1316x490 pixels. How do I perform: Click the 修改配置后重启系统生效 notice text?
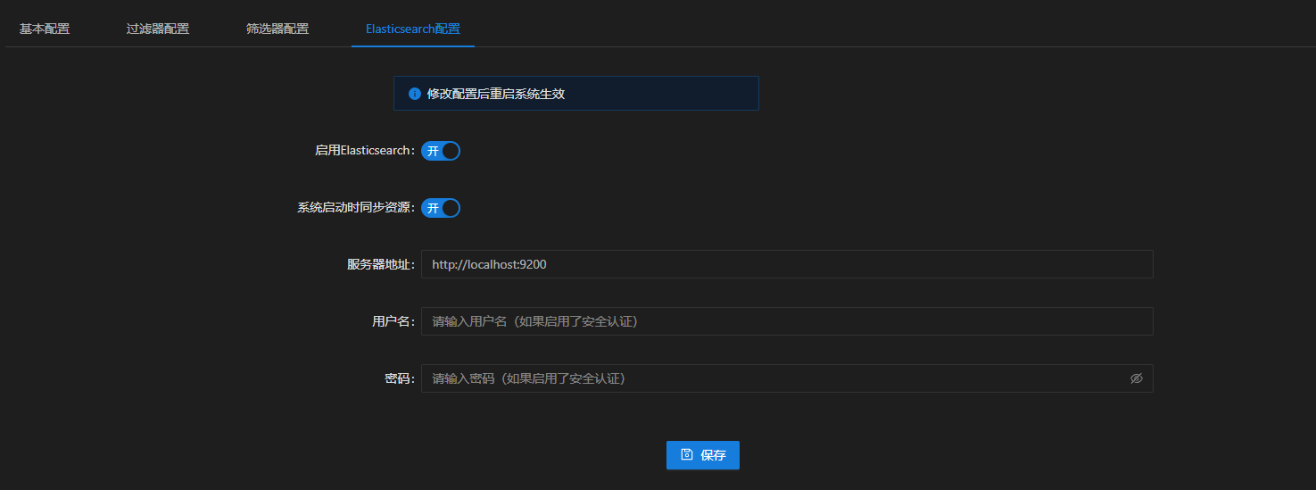[x=496, y=94]
